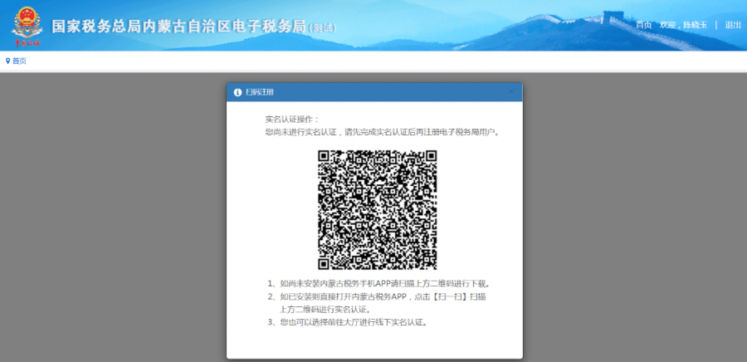Viewport: 747px width, 362px height.
Task: Click 退出 to log out
Action: tap(733, 25)
